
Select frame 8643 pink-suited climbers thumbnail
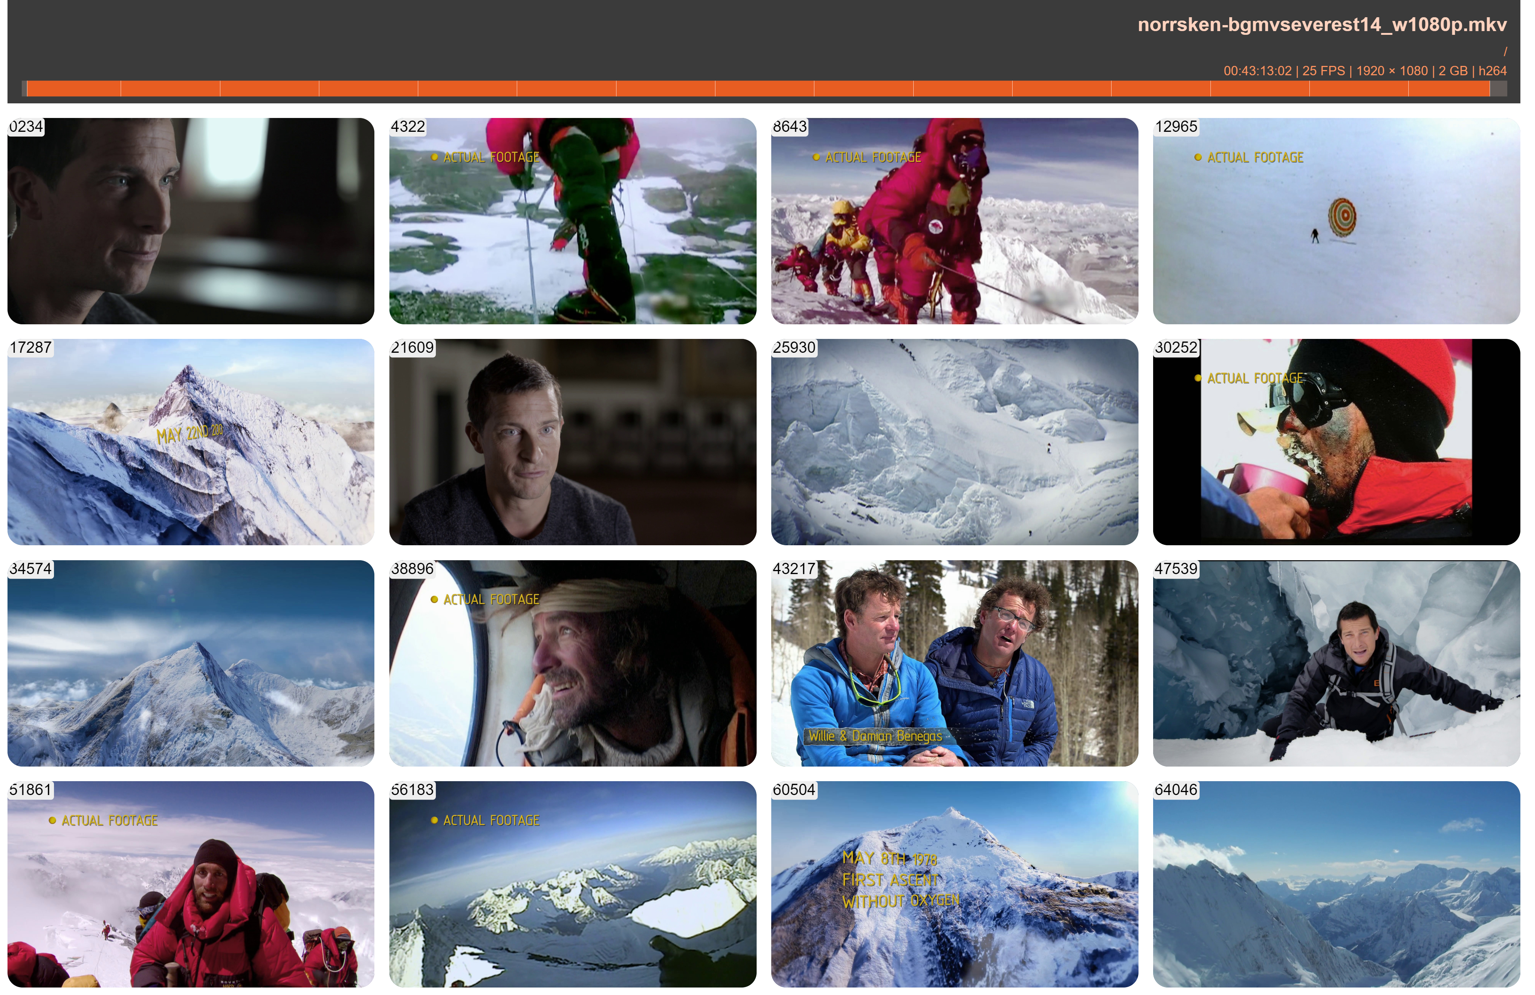(x=954, y=221)
